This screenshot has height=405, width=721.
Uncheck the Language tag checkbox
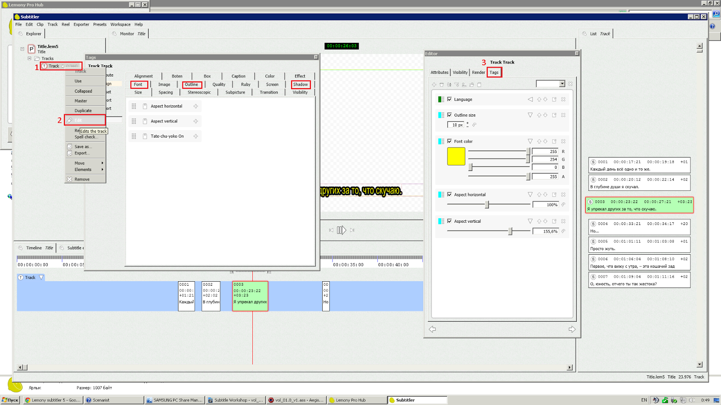(449, 99)
